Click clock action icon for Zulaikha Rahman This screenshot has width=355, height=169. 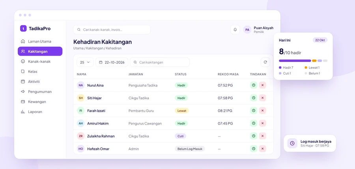point(254,136)
